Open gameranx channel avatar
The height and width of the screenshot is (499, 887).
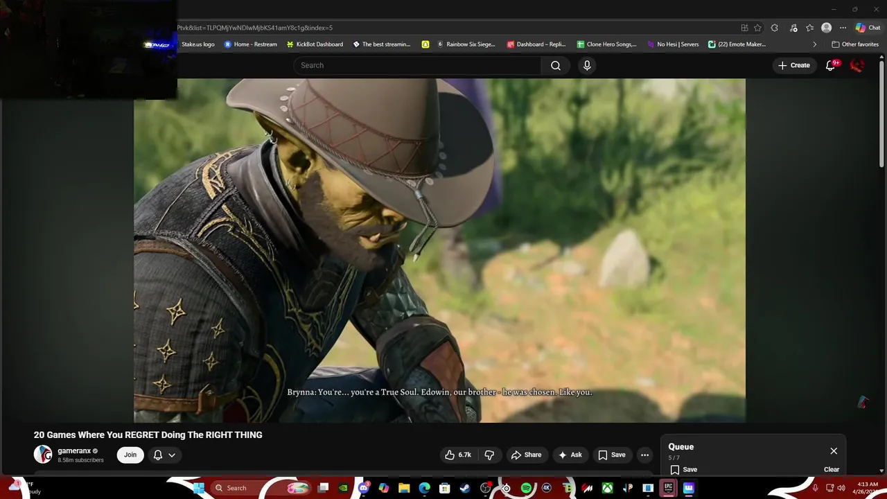click(43, 454)
